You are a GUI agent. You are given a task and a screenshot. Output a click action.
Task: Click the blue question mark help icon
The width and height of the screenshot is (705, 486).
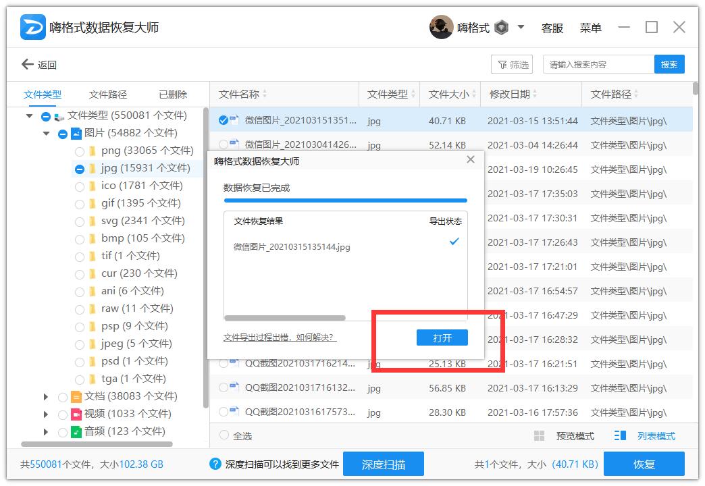[215, 464]
